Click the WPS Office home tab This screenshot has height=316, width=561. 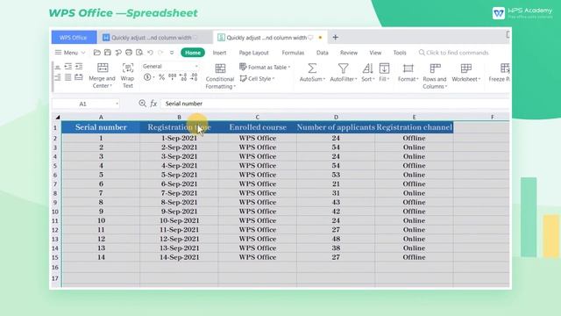74,37
